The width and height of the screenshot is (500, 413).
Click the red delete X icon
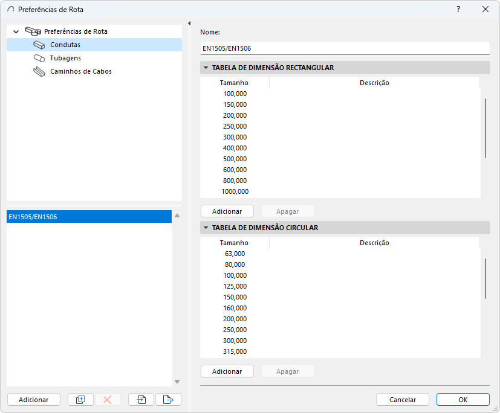pyautogui.click(x=108, y=399)
